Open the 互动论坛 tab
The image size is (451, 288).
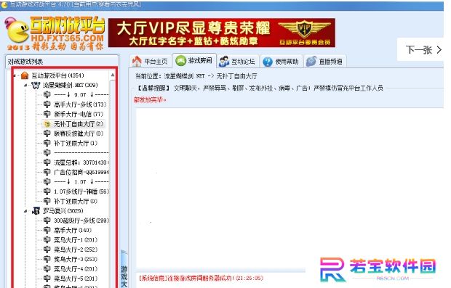(238, 62)
